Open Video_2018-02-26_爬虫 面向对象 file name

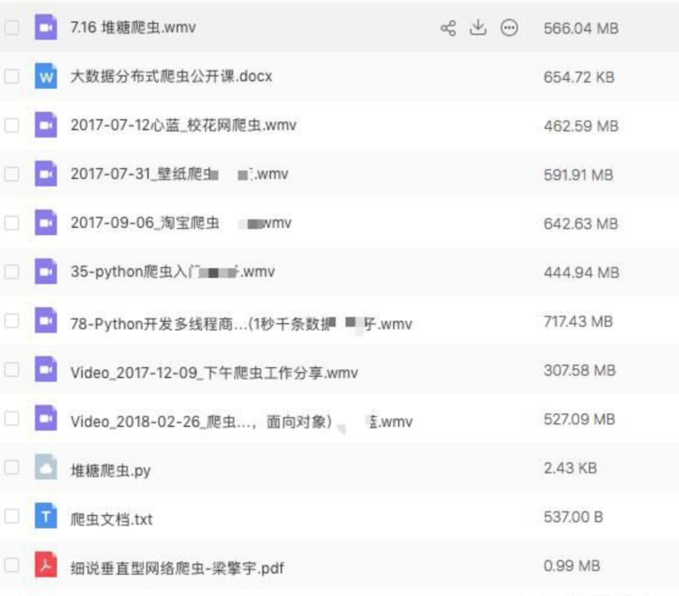point(241,422)
